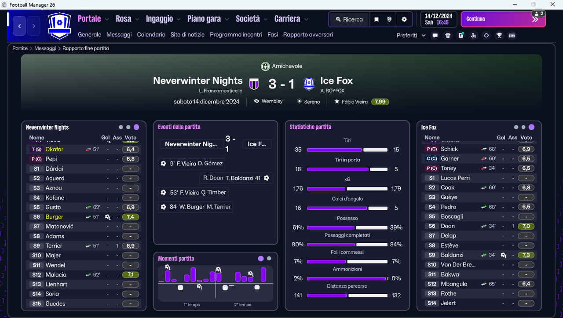The width and height of the screenshot is (563, 318).
Task: Open the Preferiti dropdown
Action: [411, 36]
